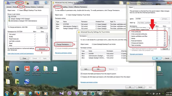This screenshot has height=96, width=172.
Task: Open Microsoft Word from the taskbar
Action: tap(85, 93)
